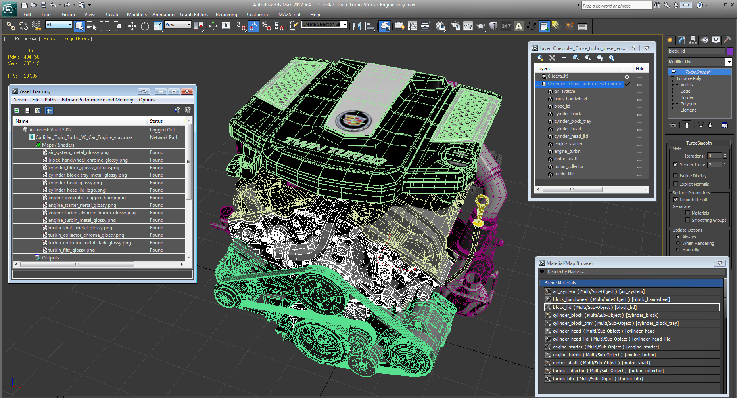
Task: Open the Create Selection Set dropdown
Action: (345, 25)
